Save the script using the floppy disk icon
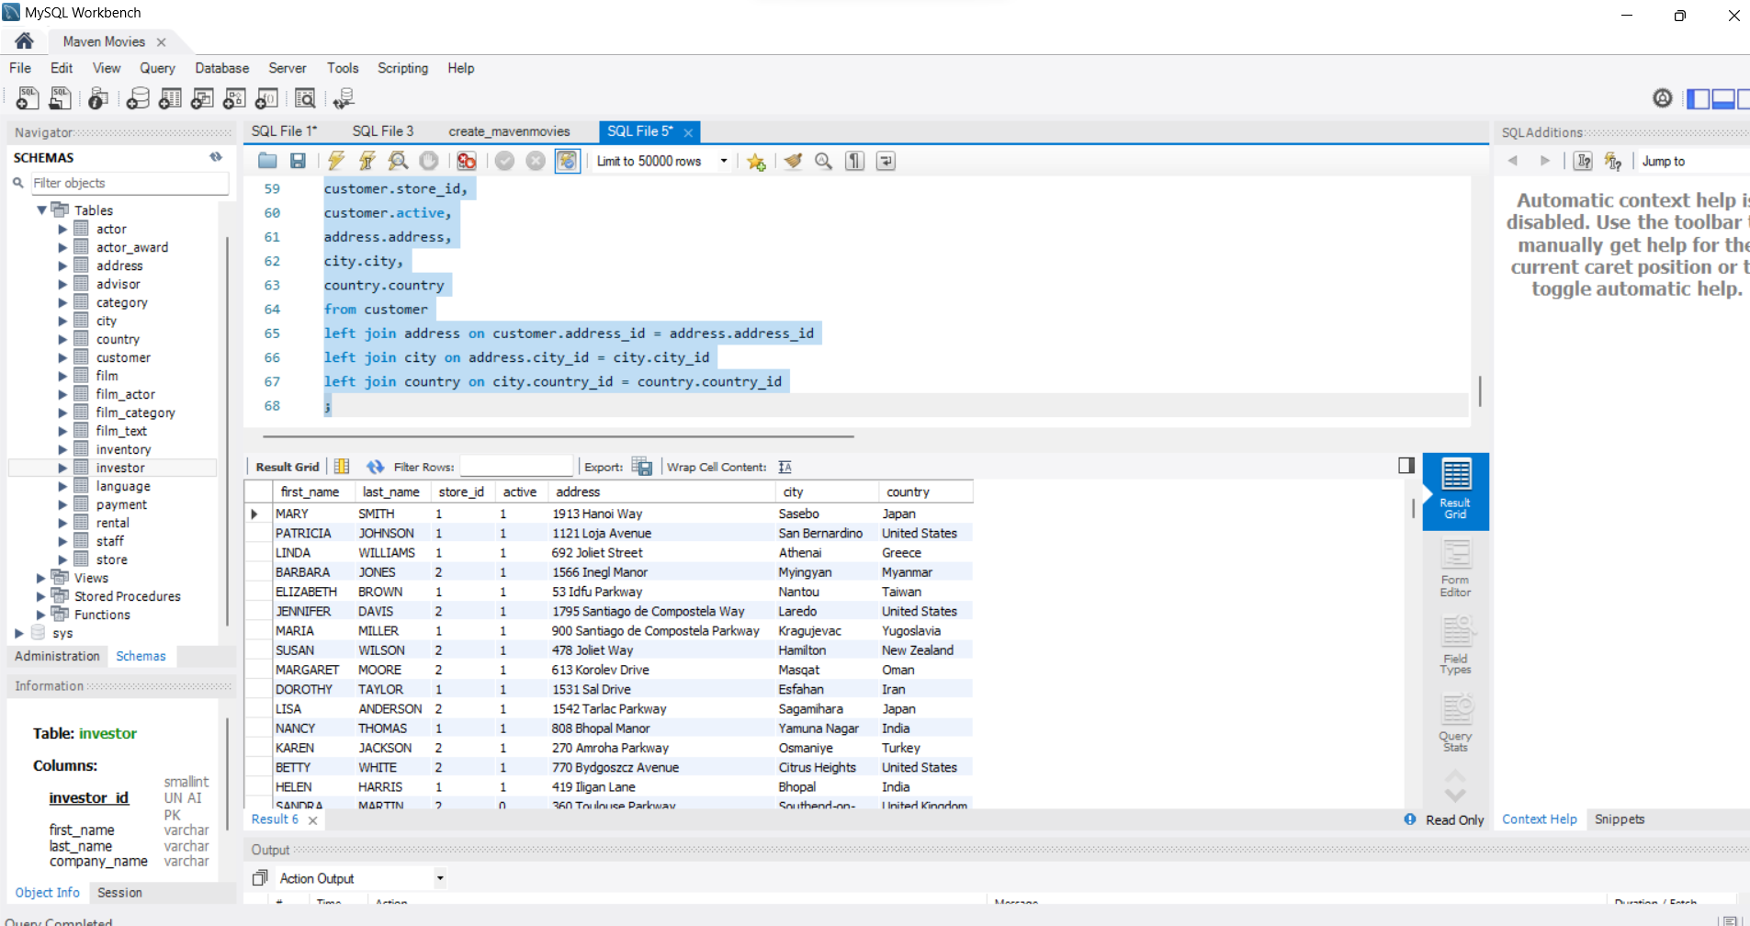Screen dimensions: 1750x926 pyautogui.click(x=298, y=161)
